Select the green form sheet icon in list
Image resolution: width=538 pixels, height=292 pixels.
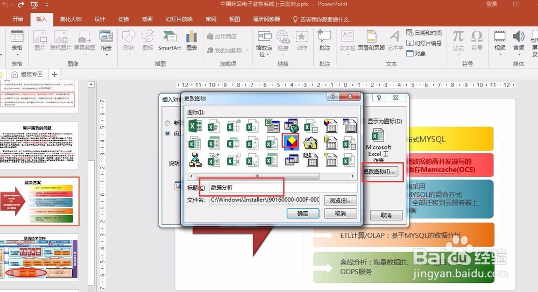(272, 126)
